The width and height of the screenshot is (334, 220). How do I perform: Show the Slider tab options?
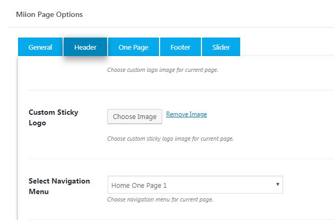[x=221, y=47]
